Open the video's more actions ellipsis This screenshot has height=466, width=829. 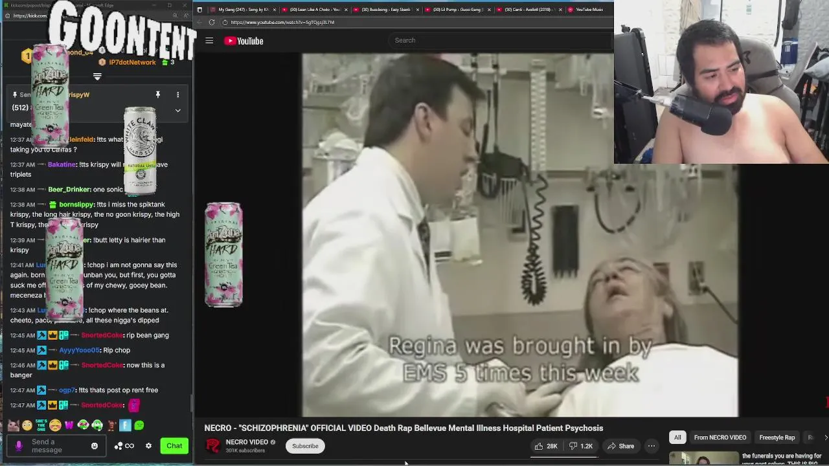(652, 446)
